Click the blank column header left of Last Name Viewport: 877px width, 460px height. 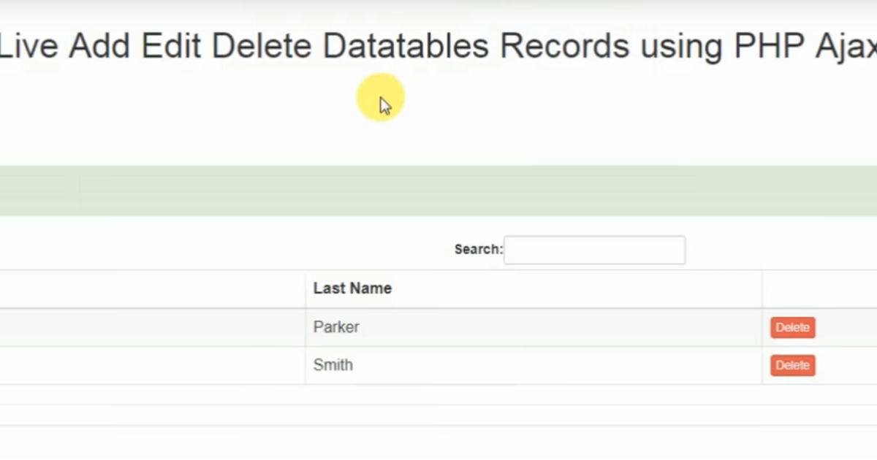point(152,288)
